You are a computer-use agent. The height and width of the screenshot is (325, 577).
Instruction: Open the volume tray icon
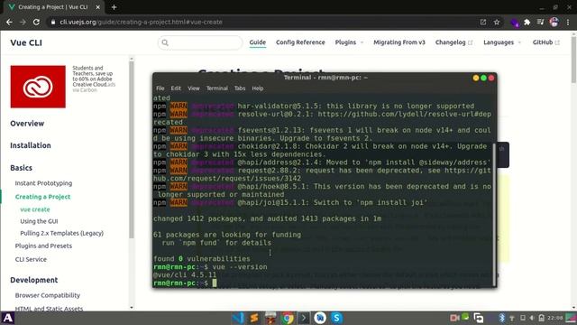coord(532,318)
